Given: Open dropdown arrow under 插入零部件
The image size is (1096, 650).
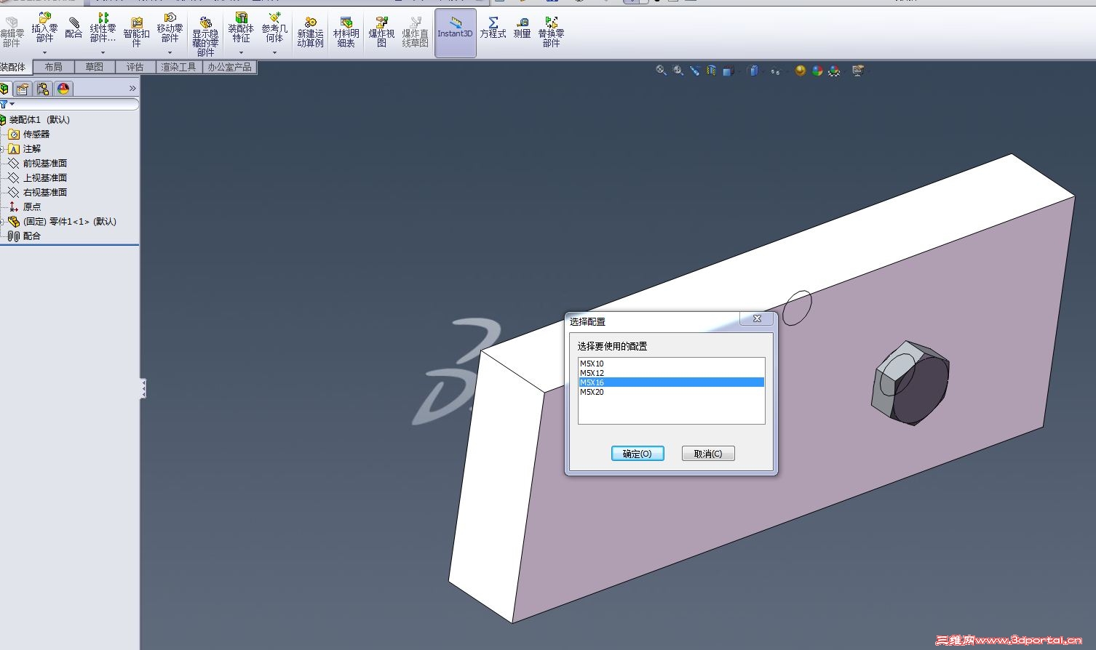Looking at the screenshot, I should click(44, 52).
